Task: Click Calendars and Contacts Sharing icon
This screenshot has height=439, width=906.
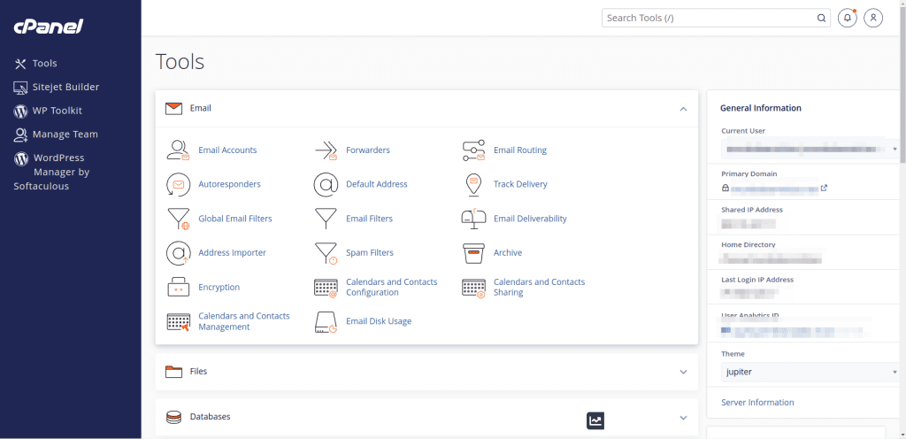Action: [x=474, y=288]
